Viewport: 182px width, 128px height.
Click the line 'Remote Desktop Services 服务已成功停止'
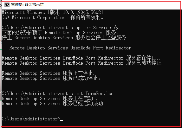tap(51, 78)
